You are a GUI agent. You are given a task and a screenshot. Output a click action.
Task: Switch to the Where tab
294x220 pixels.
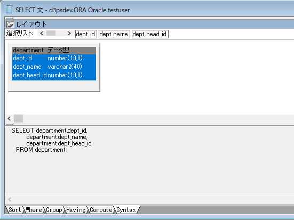pos(34,210)
